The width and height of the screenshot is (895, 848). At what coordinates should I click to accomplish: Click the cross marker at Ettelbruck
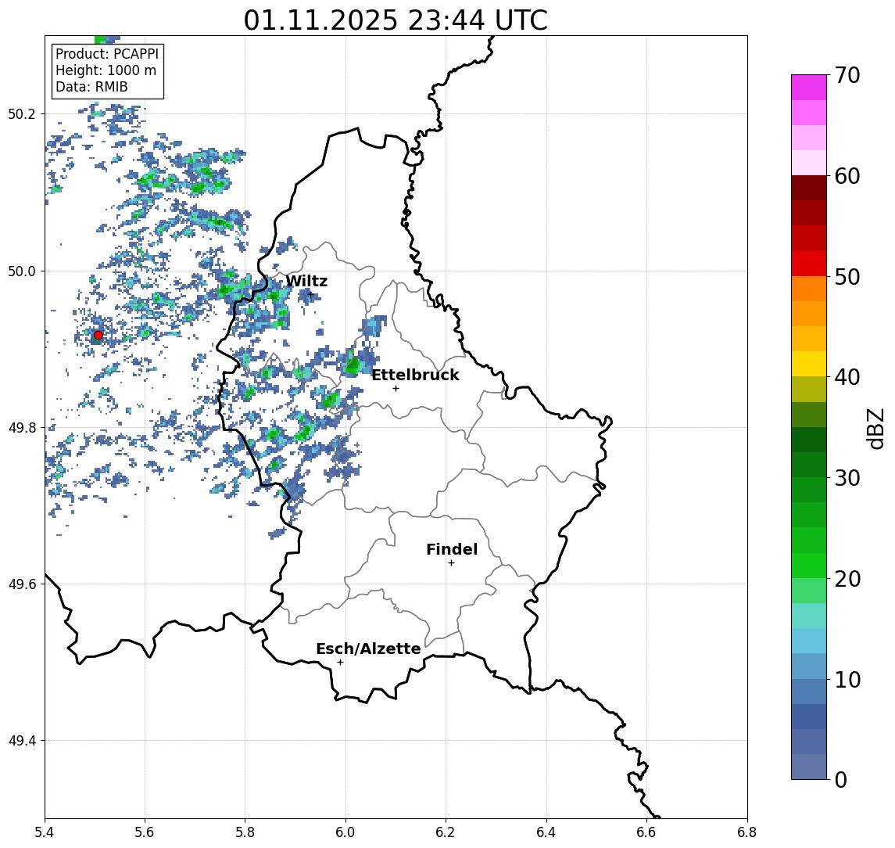tap(396, 389)
